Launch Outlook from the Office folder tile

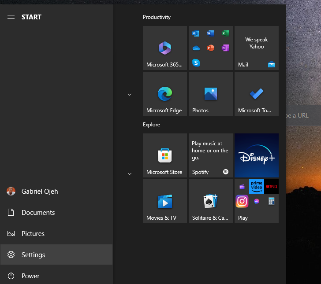tap(196, 33)
